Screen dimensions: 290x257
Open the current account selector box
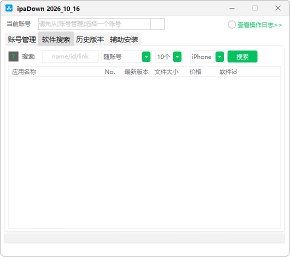(x=94, y=24)
